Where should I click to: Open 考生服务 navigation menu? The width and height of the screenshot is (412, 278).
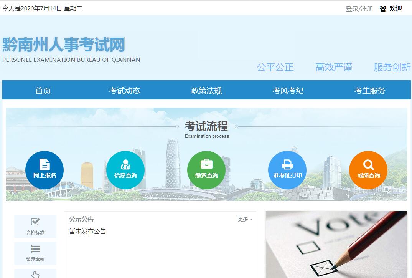pos(370,91)
